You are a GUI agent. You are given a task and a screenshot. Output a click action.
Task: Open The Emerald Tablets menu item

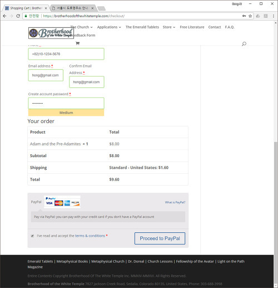point(142,27)
